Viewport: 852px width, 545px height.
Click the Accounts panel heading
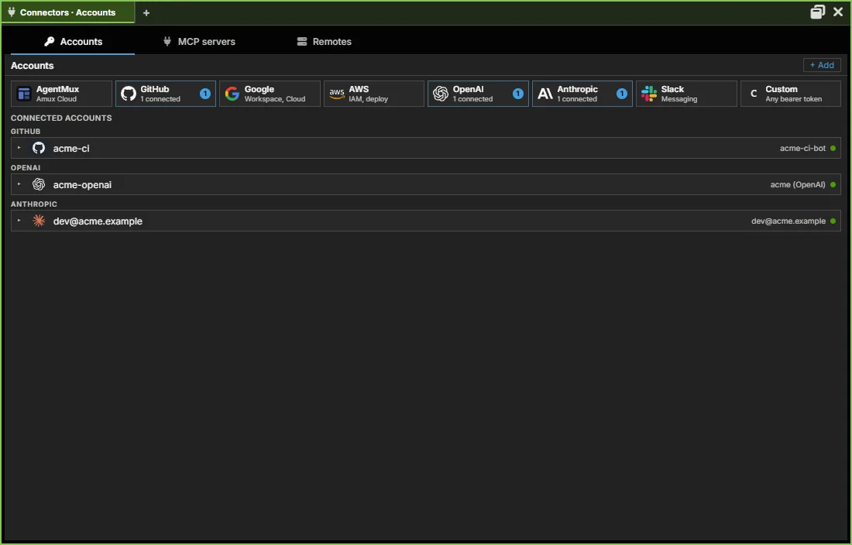[x=32, y=66]
